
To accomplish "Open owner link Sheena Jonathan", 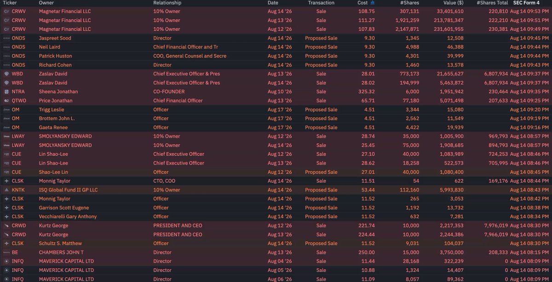I will tap(58, 92).
